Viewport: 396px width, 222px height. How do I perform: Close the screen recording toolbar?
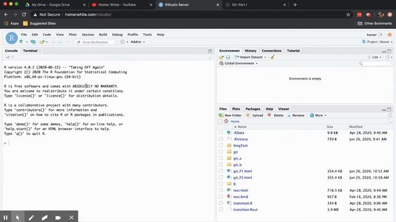[x=71, y=218]
